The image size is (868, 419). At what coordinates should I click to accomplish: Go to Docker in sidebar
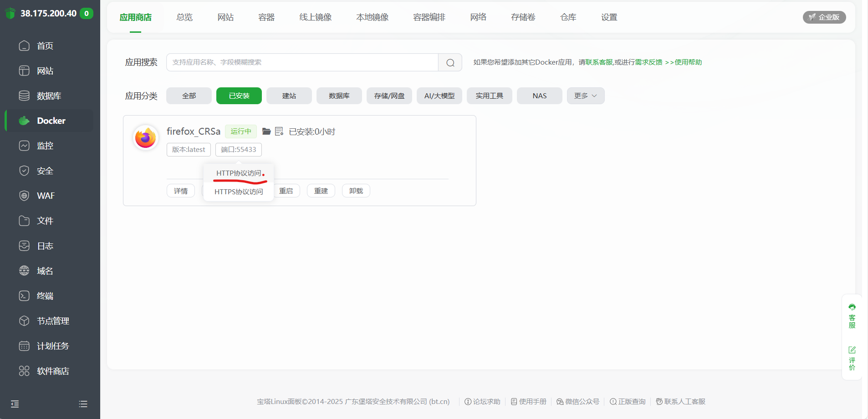point(51,121)
